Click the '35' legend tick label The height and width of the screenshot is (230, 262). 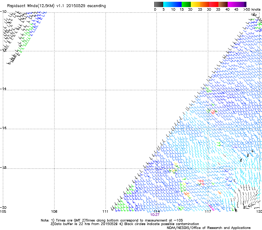218,9
